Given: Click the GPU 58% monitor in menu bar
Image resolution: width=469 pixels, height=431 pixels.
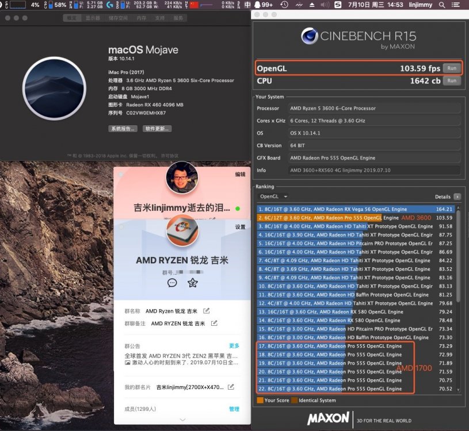Looking at the screenshot, I should click(55, 5).
